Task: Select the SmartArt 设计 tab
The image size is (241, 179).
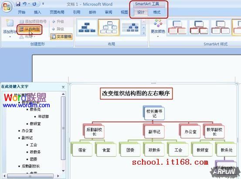Action: pyautogui.click(x=141, y=12)
